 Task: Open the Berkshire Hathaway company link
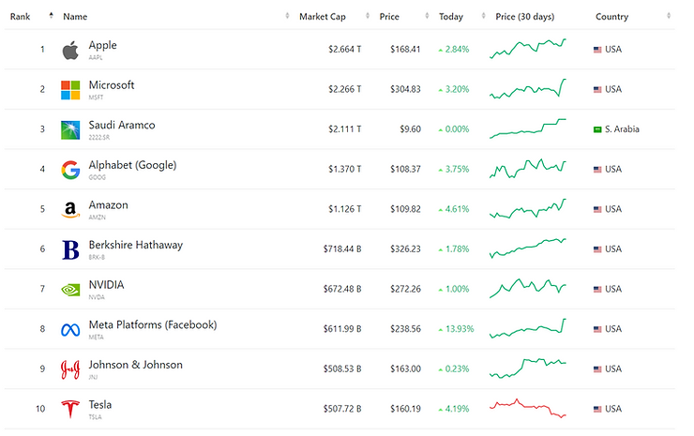[136, 245]
